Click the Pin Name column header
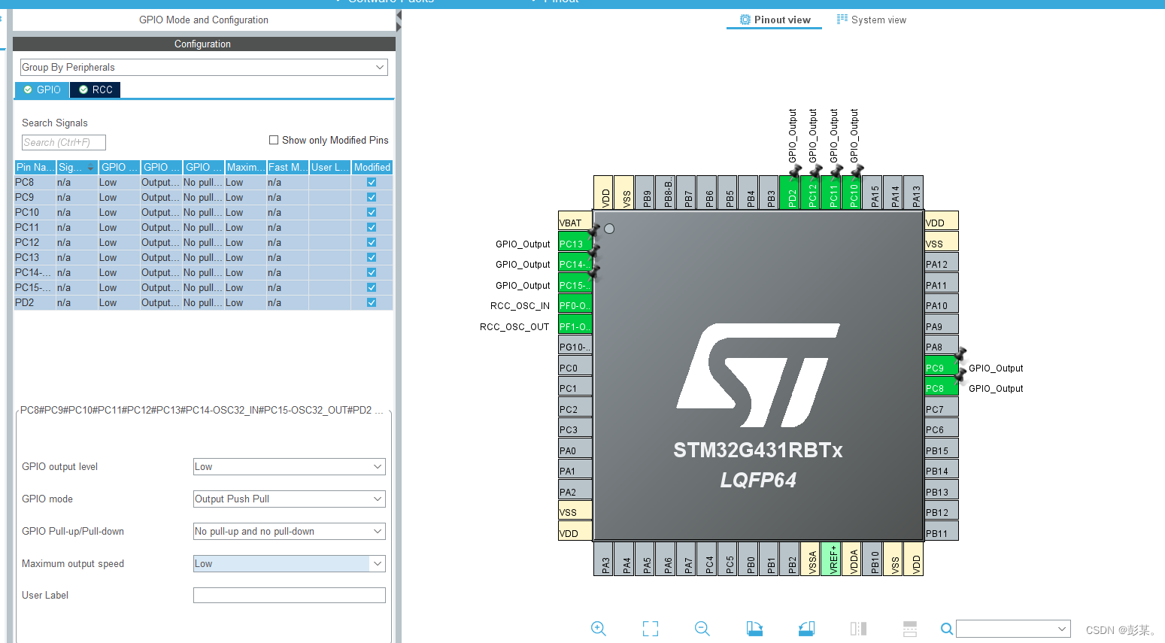Viewport: 1165px width, 643px height. tap(35, 167)
